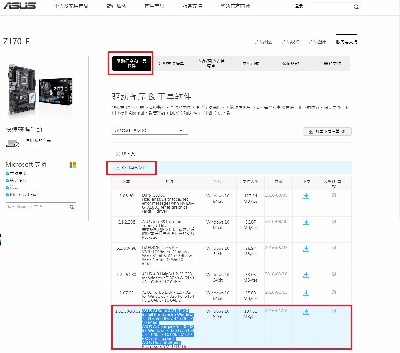This screenshot has height=353, width=400.
Task: Open the Microsoft Fix it link
Action: tap(25, 195)
